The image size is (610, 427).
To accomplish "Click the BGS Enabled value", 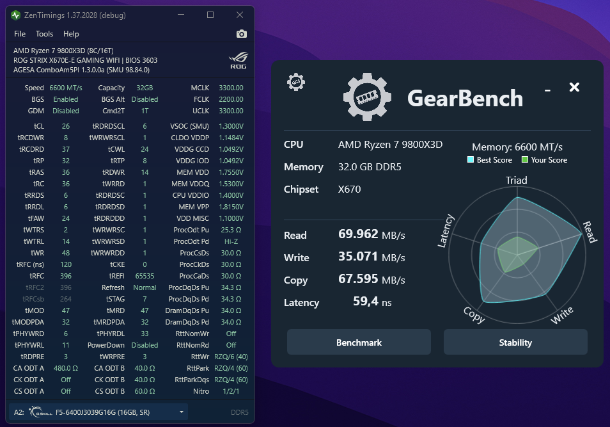I will point(66,99).
